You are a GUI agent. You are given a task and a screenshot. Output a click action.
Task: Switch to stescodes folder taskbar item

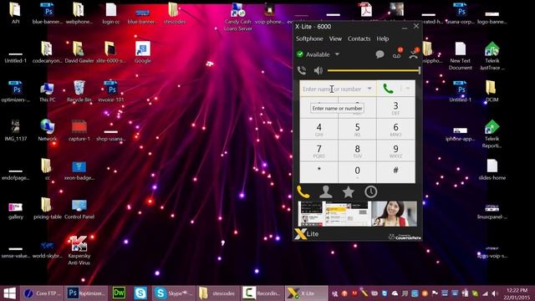click(217, 293)
